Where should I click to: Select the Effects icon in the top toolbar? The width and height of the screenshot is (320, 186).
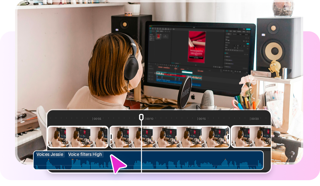[159, 29]
